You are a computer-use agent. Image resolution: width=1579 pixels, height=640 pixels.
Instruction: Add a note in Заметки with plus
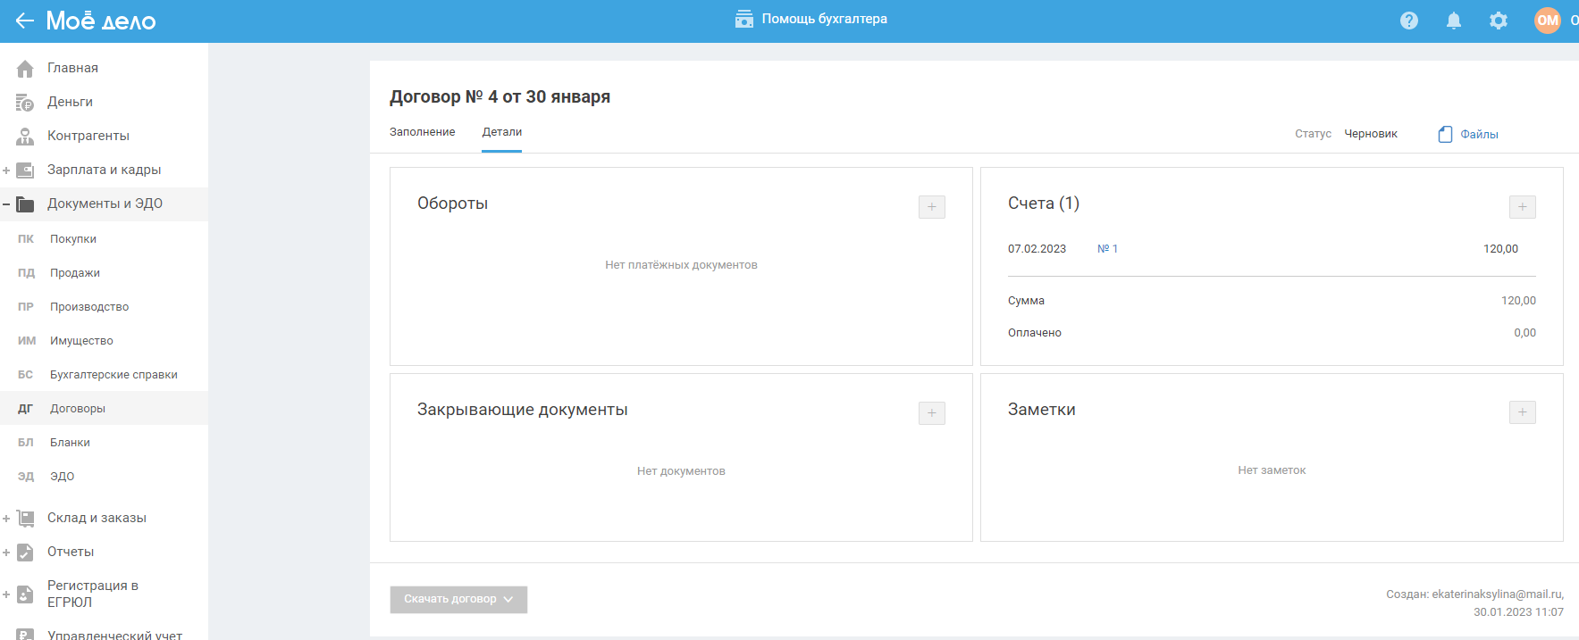[x=1523, y=412]
